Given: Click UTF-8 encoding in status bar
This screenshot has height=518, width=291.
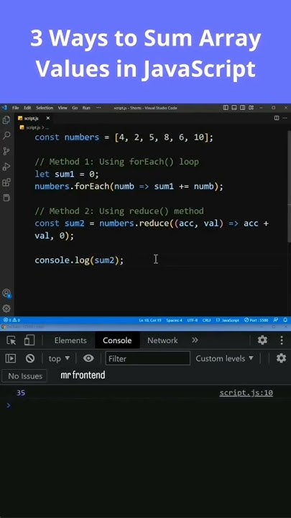Looking at the screenshot, I should [193, 320].
